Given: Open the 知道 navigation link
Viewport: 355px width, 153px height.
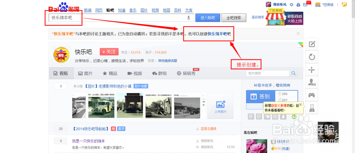Looking at the screenshot, I should point(121,10).
